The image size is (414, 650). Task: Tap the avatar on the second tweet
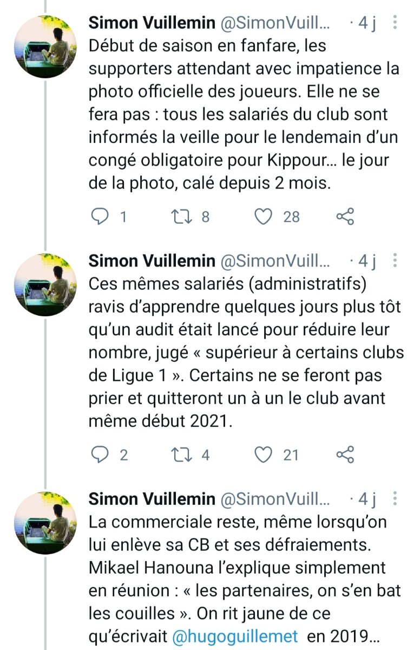[x=45, y=285]
